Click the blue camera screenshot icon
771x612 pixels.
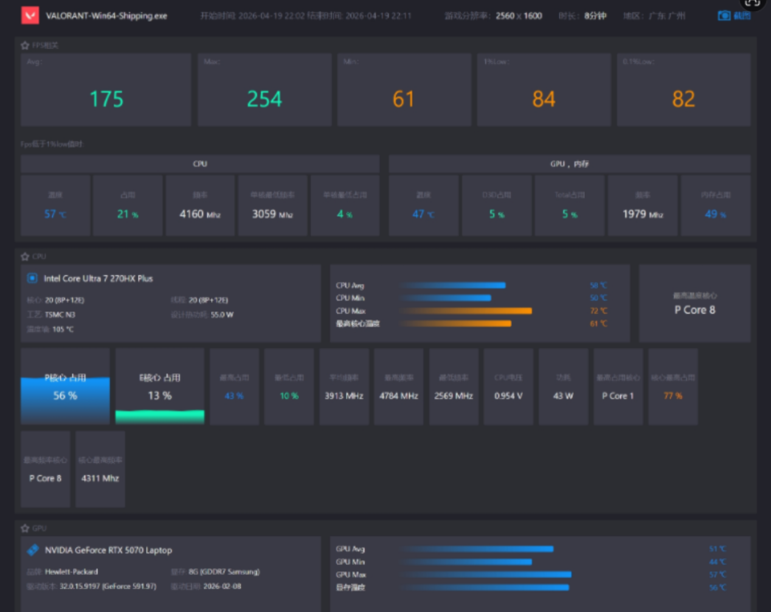click(724, 15)
